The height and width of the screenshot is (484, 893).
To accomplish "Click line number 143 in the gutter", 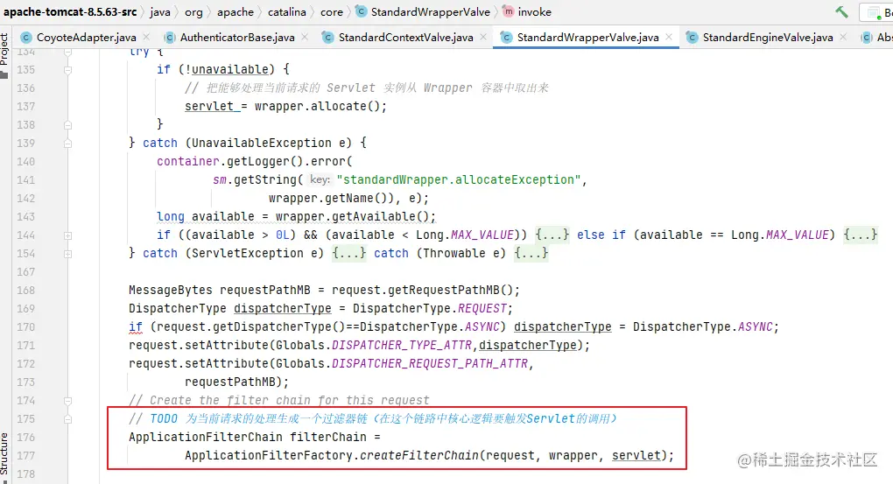I will coord(25,216).
